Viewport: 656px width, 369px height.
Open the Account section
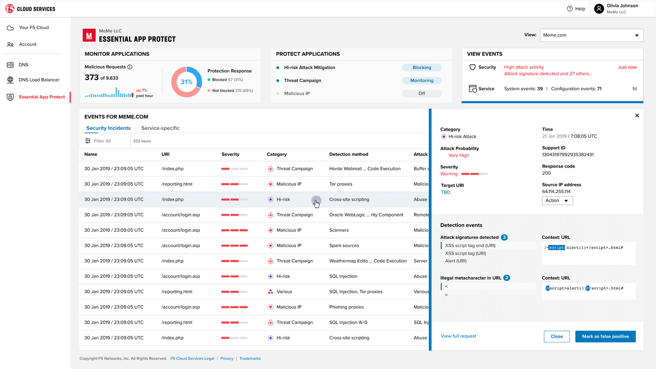pyautogui.click(x=27, y=44)
